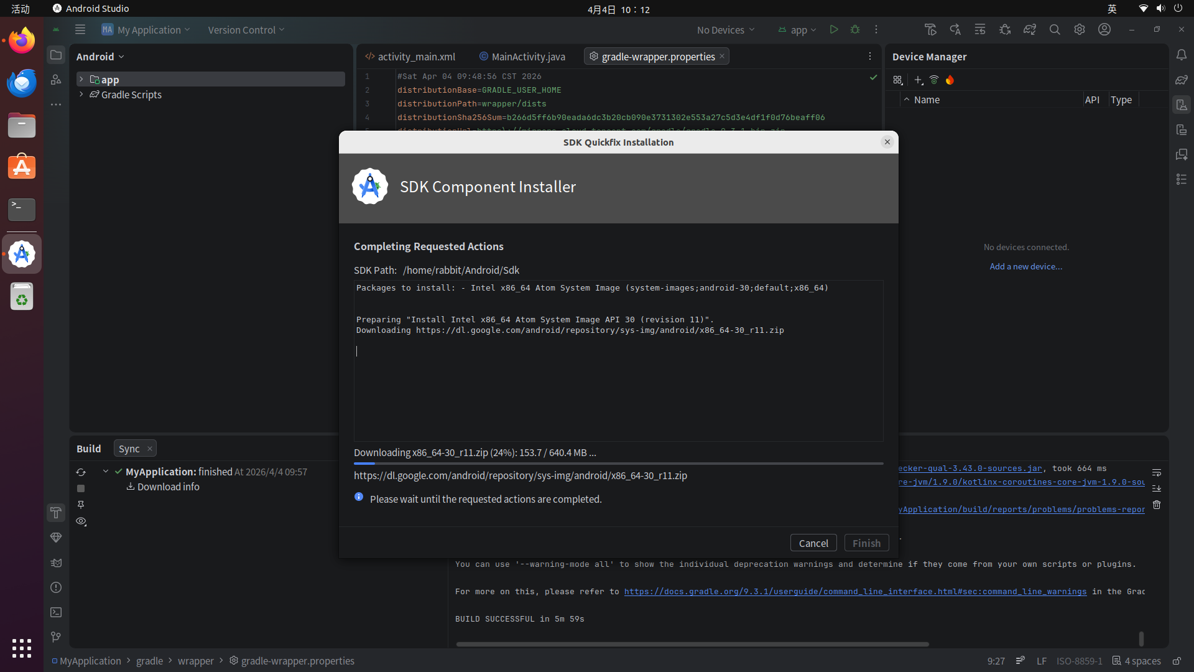Toggle the pin icon in Build panel
Image resolution: width=1194 pixels, height=672 pixels.
(x=81, y=505)
